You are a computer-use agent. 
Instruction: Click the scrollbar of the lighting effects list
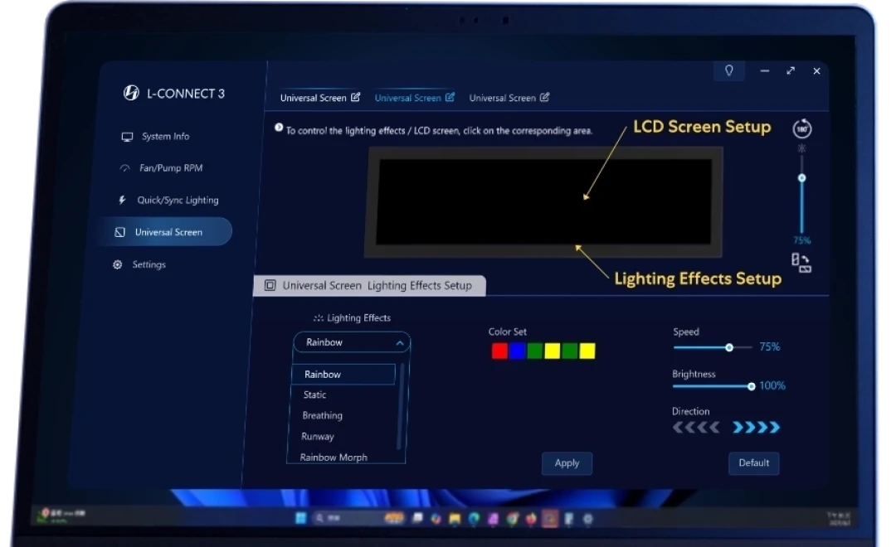point(401,407)
